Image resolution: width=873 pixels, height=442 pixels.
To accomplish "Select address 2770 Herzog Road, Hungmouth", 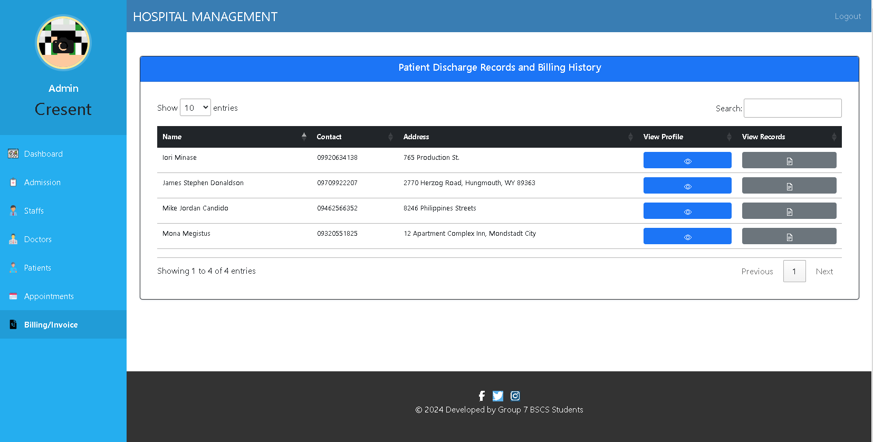I will [469, 183].
